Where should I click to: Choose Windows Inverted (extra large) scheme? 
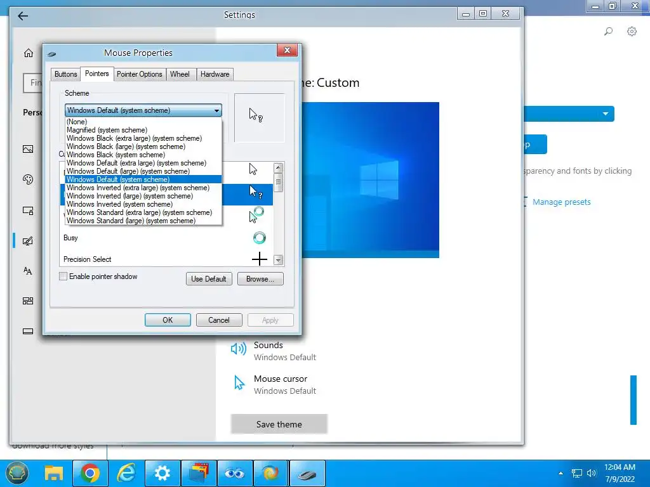(x=143, y=188)
